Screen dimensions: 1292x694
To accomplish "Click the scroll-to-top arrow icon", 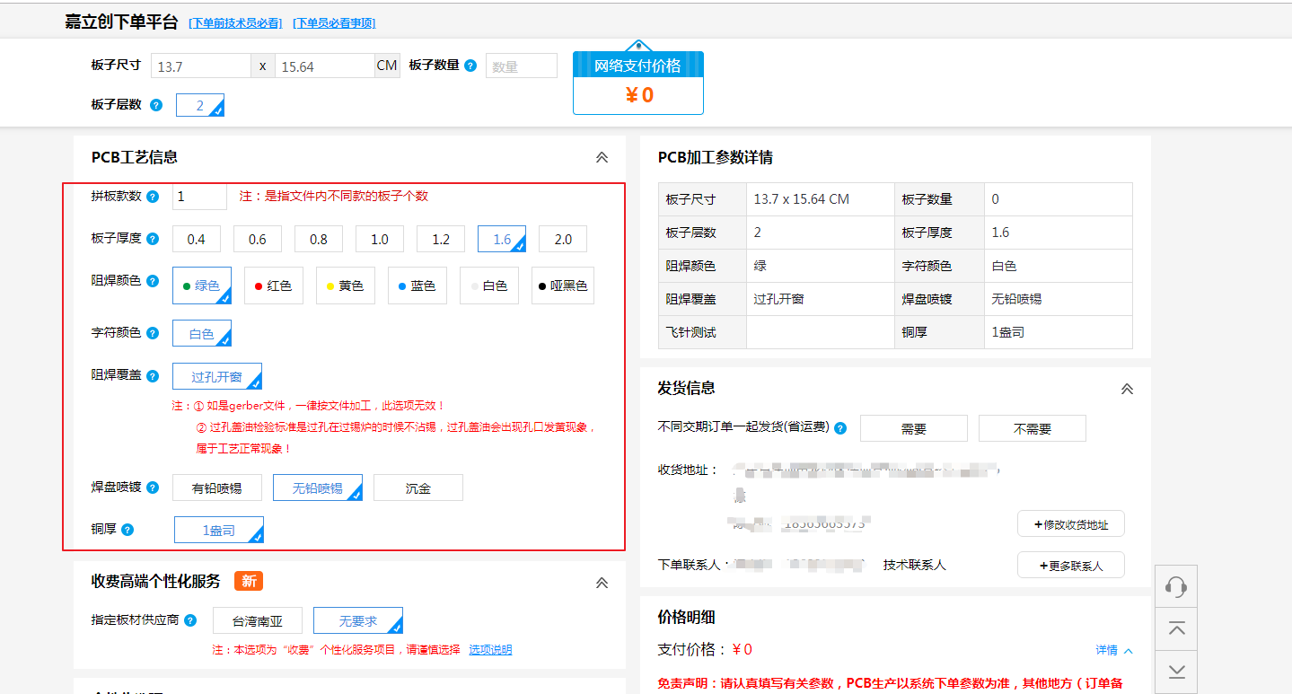I will [x=1176, y=628].
